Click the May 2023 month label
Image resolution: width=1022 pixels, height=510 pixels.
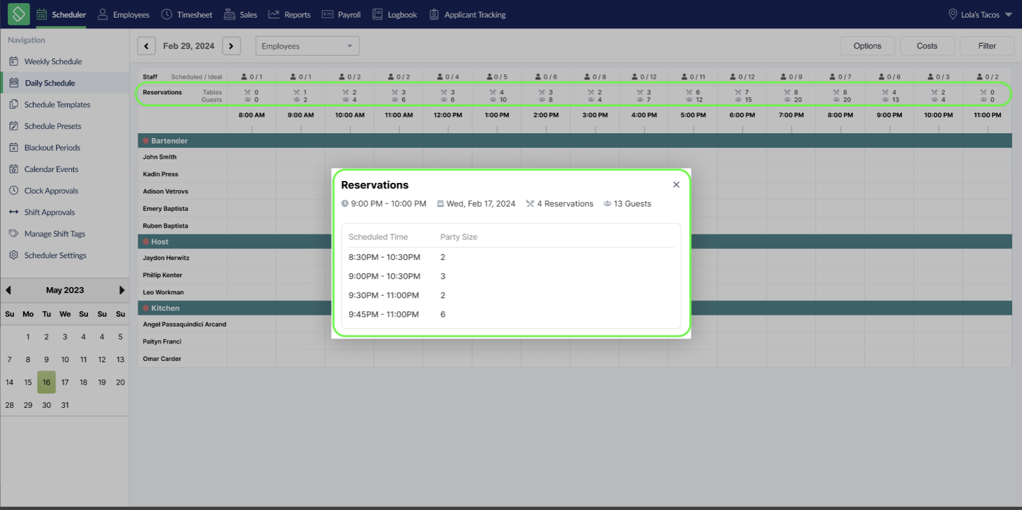pos(65,290)
